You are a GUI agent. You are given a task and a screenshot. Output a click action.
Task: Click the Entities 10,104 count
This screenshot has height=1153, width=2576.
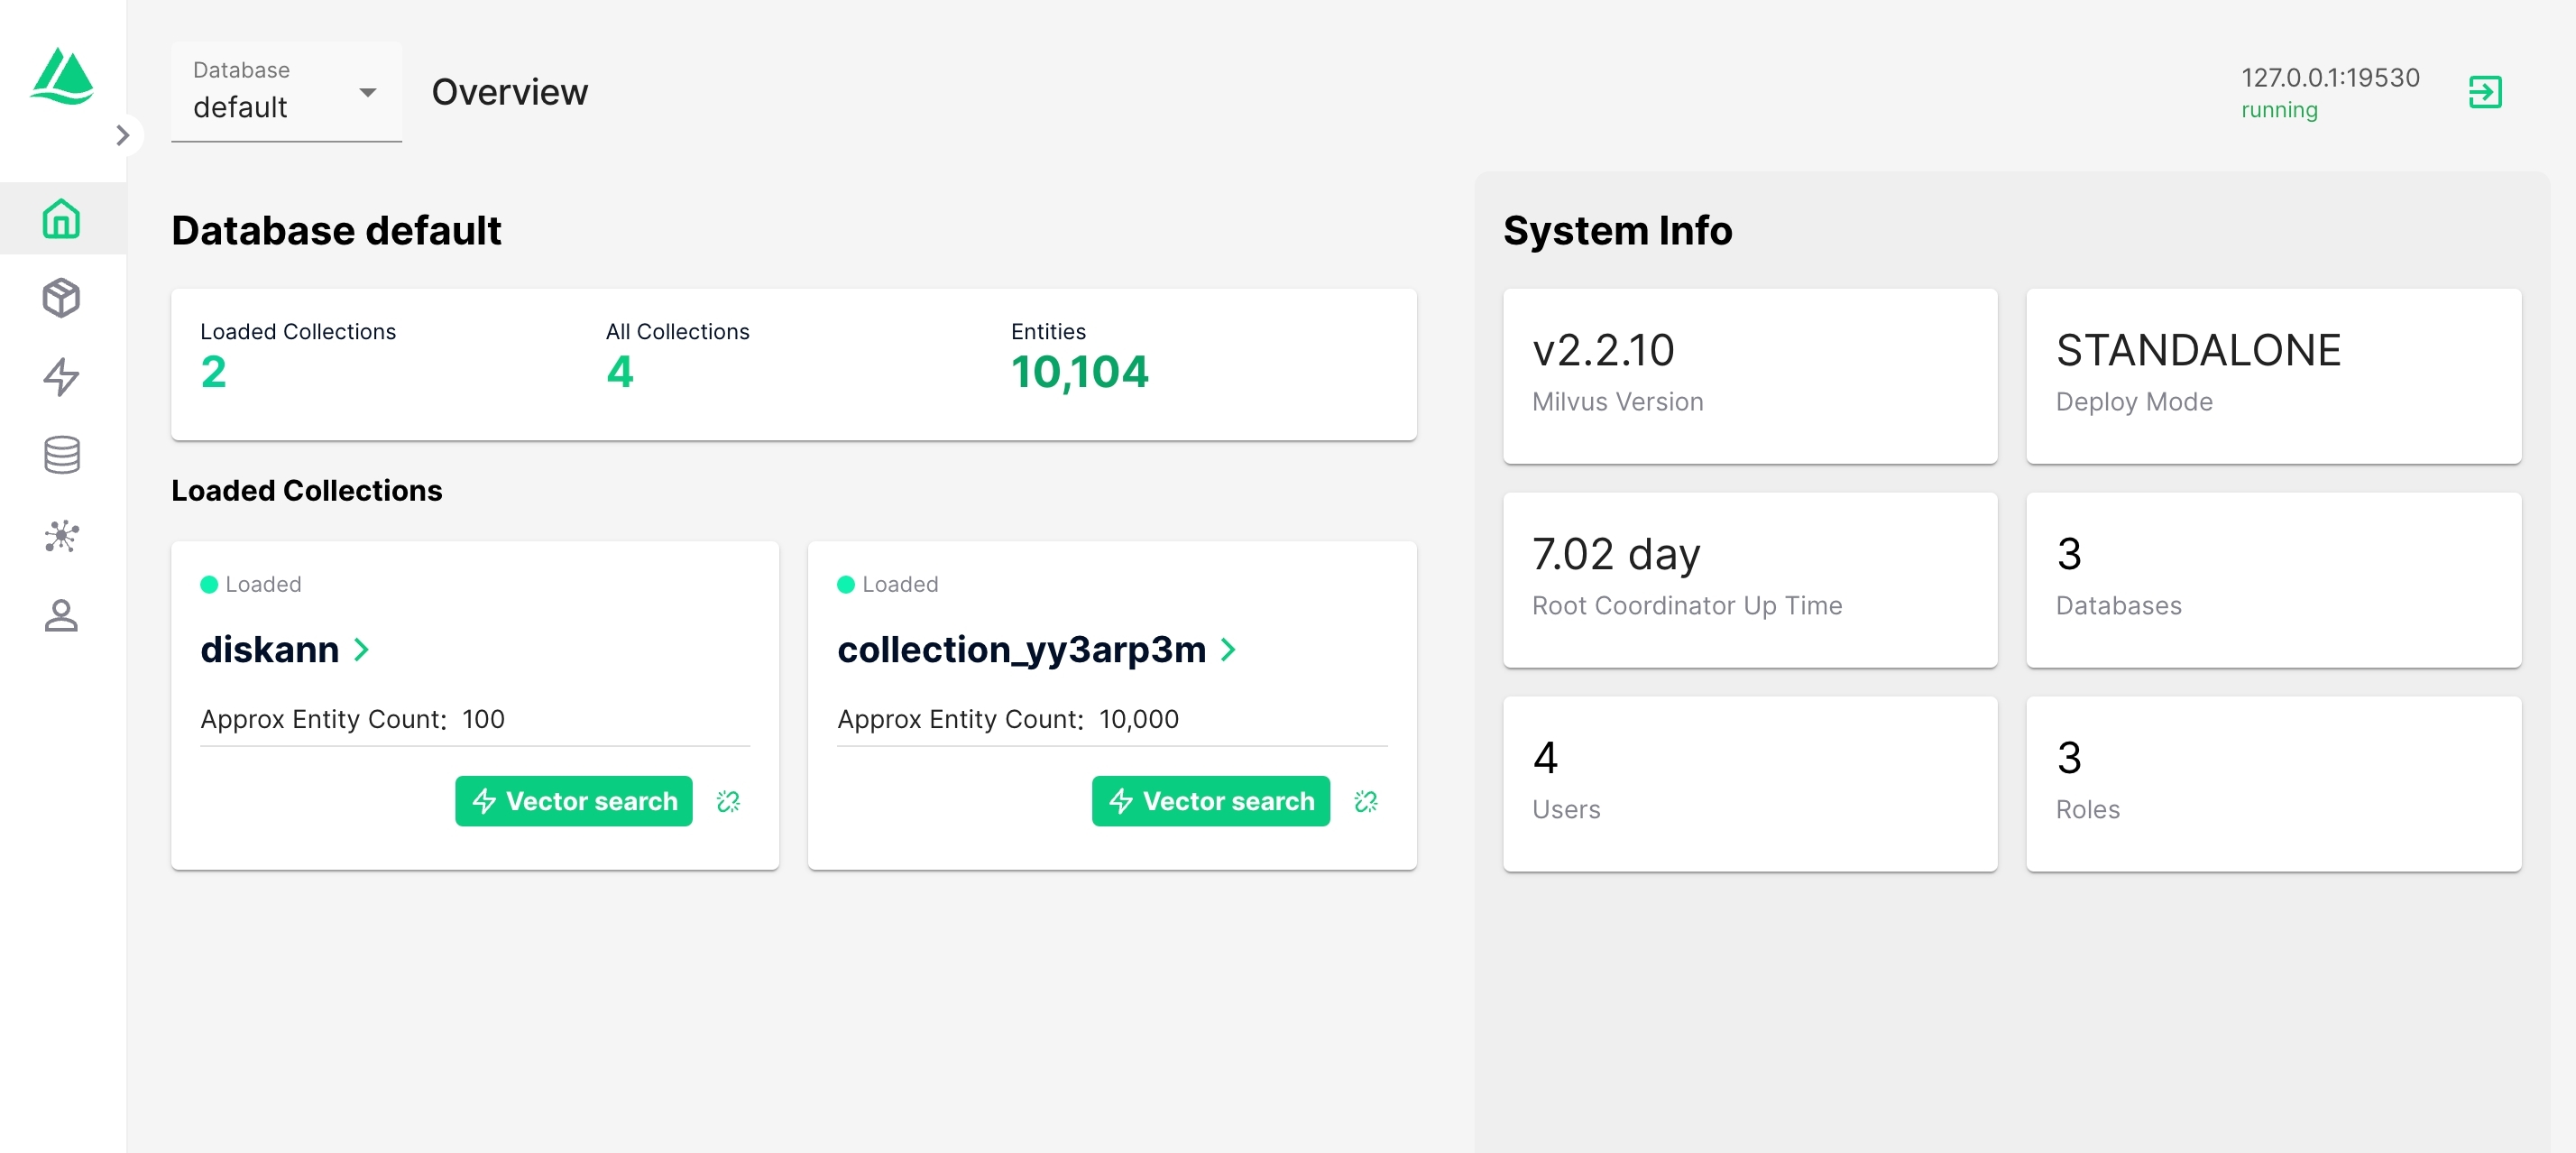tap(1079, 372)
